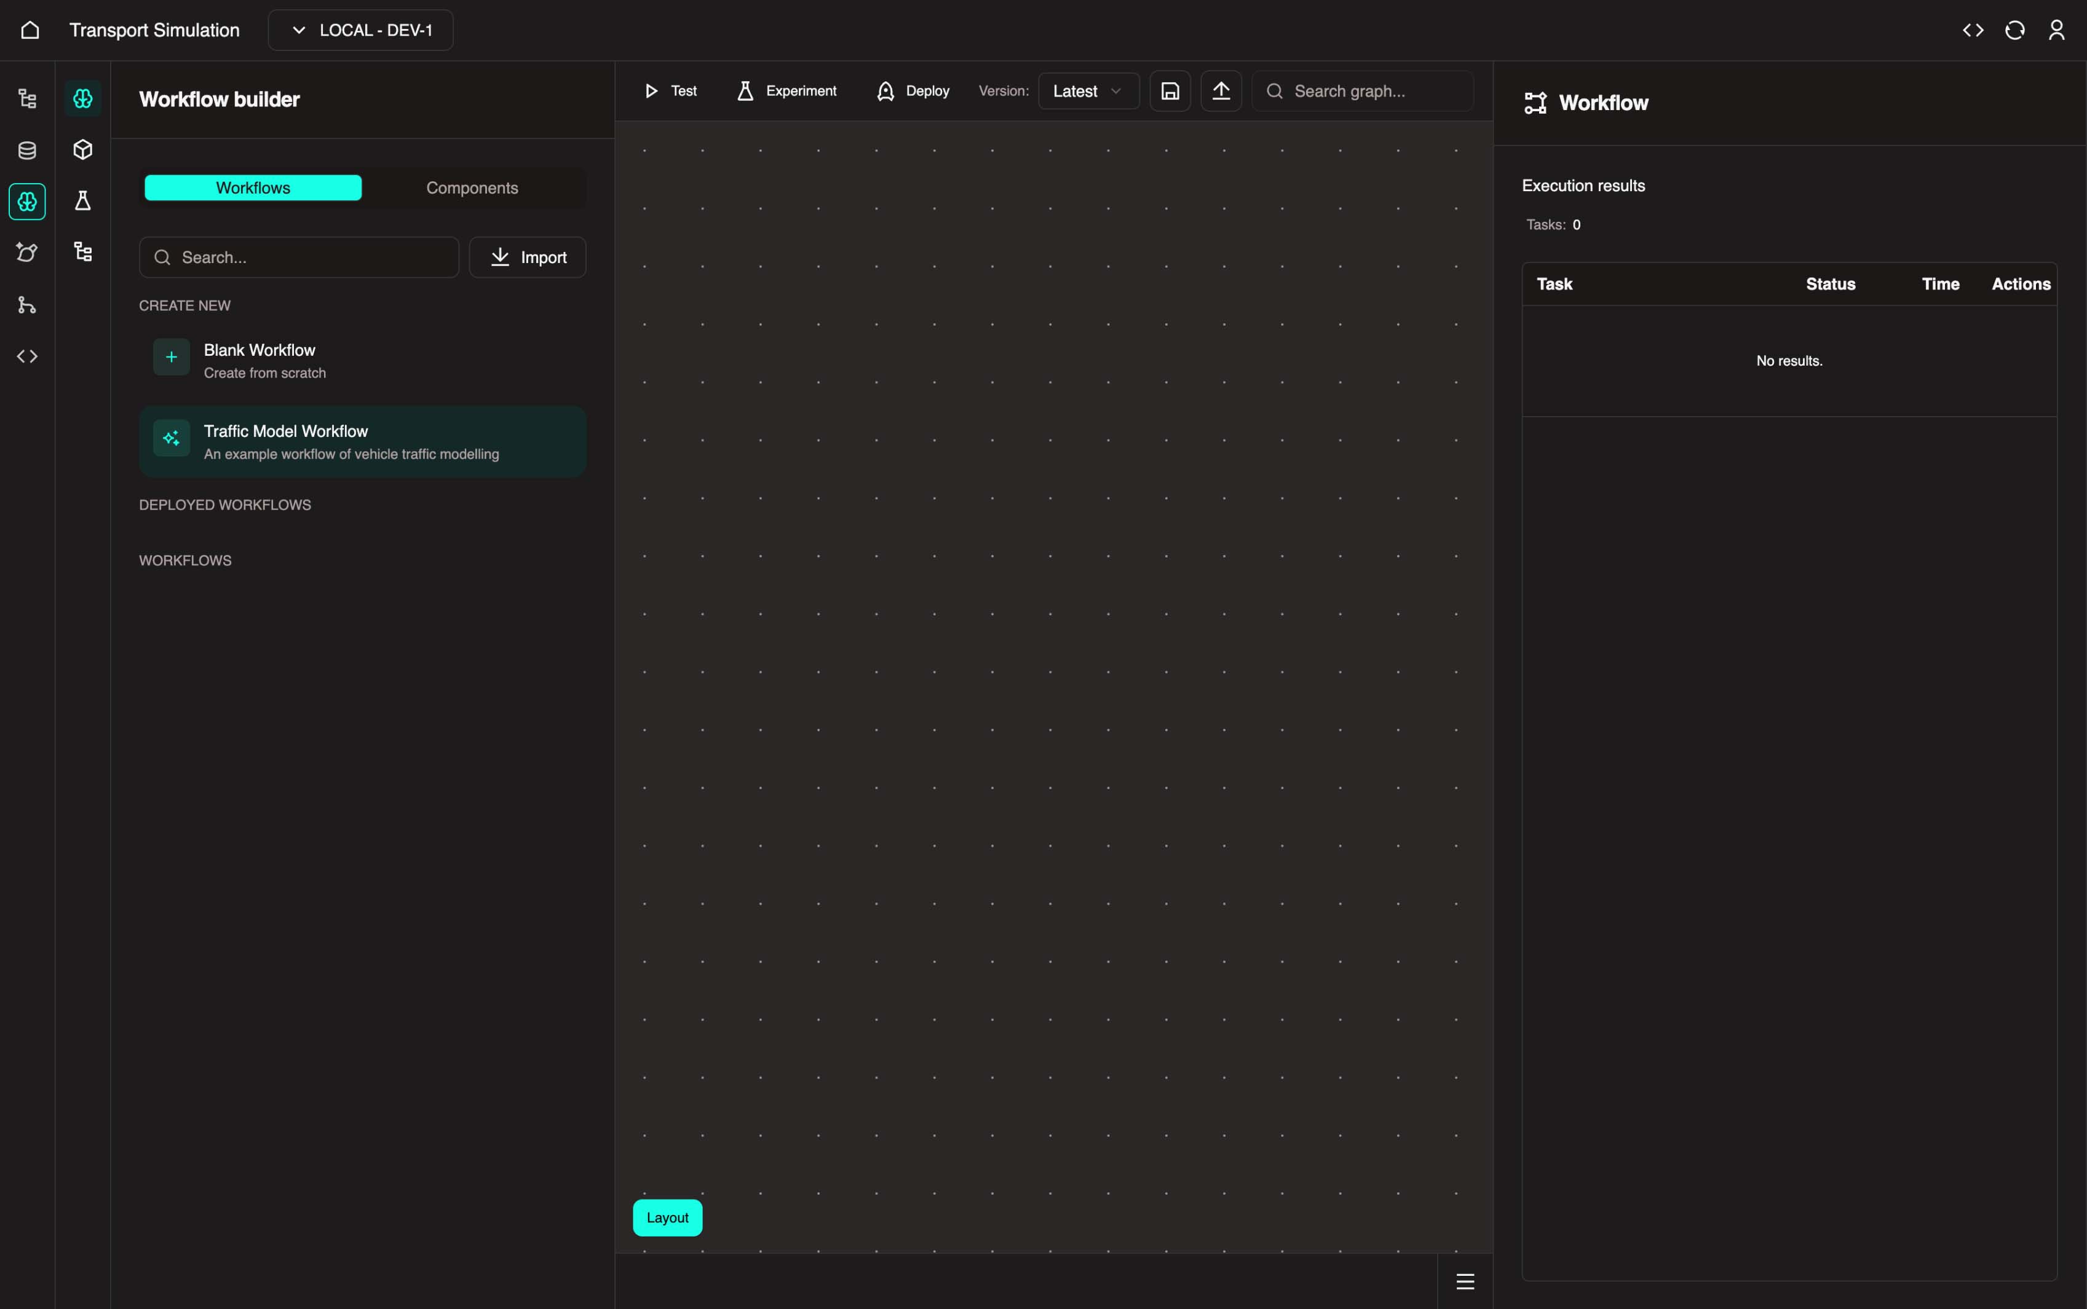Screen dimensions: 2087x1309
Task: Click the Deploy toolbar button
Action: pos(913,91)
